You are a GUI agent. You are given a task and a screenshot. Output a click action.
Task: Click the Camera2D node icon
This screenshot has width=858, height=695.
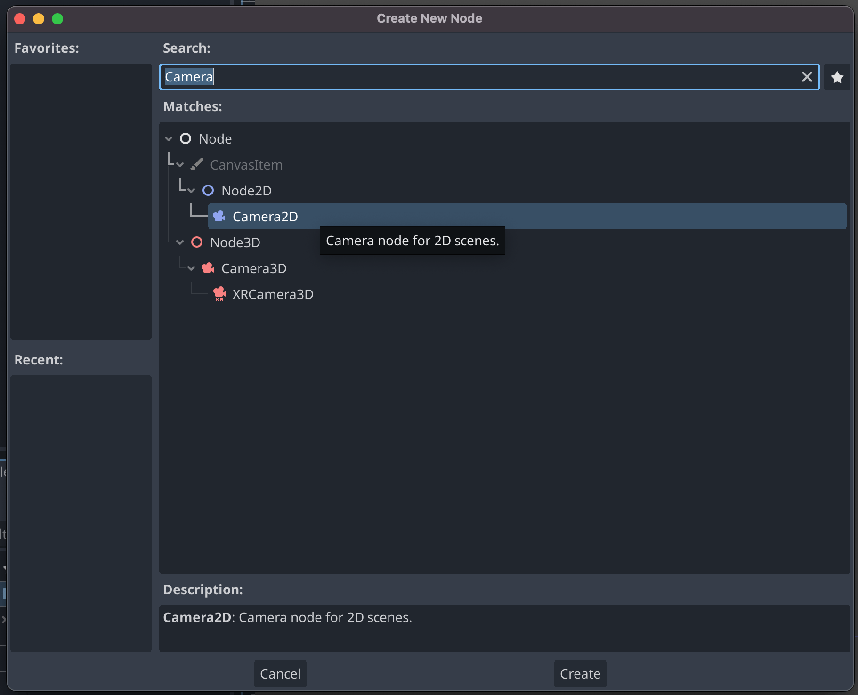[219, 216]
